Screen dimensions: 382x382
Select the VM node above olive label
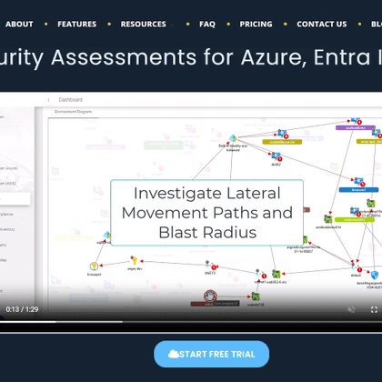(282, 134)
